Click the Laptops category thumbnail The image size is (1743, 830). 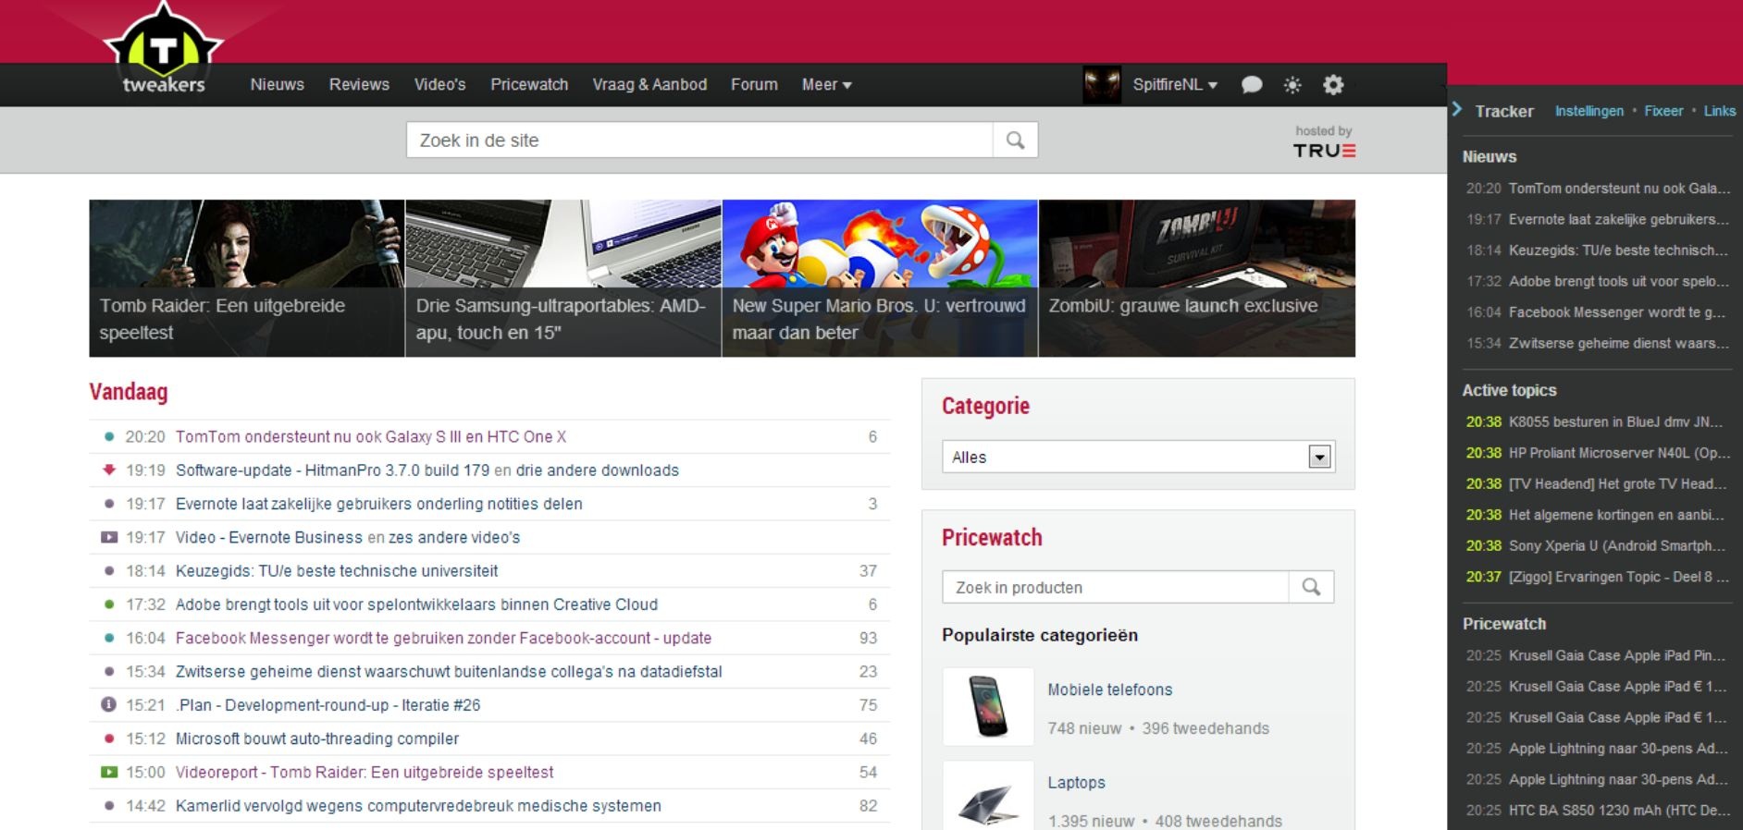pyautogui.click(x=988, y=797)
